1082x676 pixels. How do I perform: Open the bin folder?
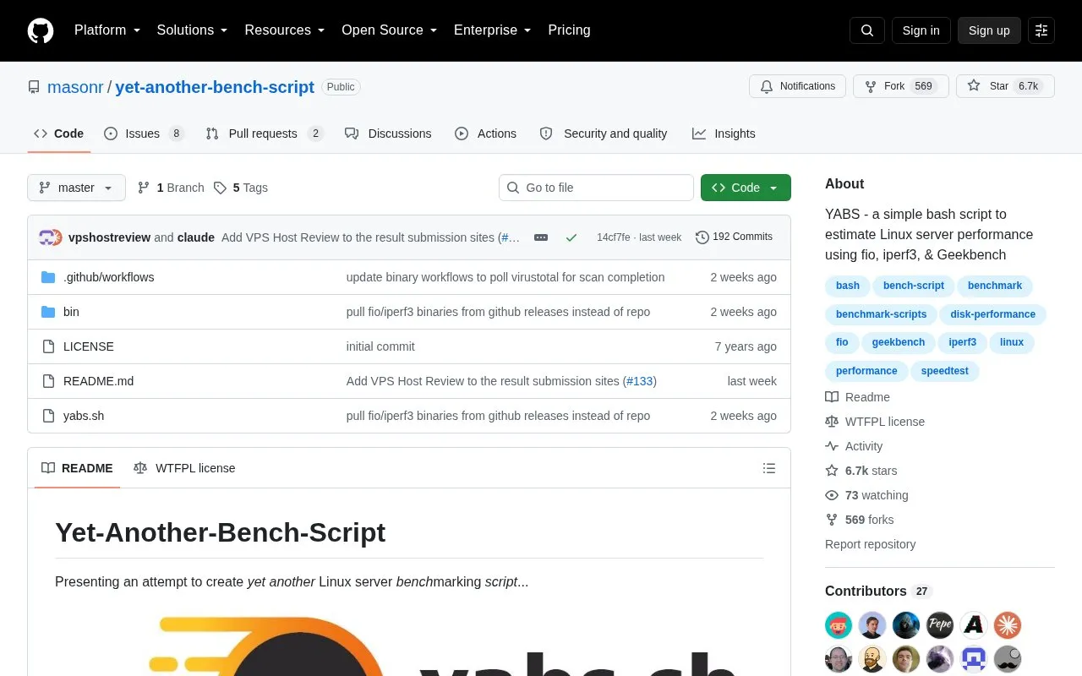pyautogui.click(x=71, y=312)
